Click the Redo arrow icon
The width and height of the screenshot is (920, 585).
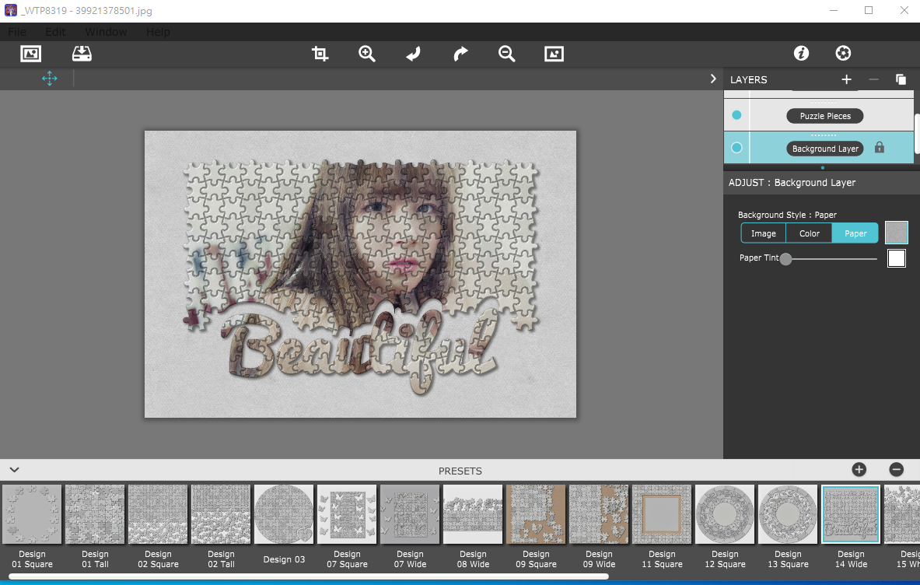[460, 54]
